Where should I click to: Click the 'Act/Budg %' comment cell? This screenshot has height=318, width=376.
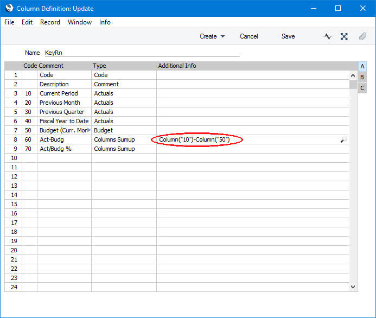click(x=64, y=149)
